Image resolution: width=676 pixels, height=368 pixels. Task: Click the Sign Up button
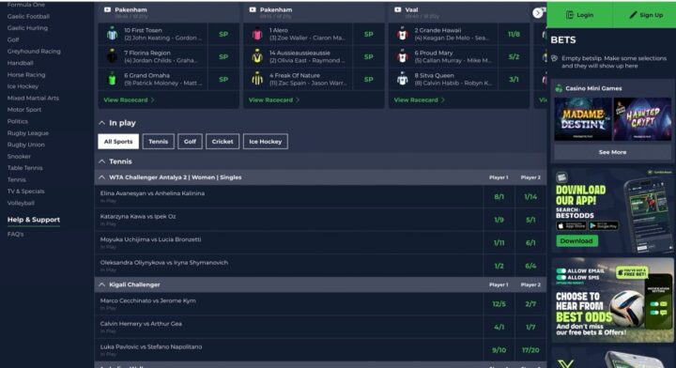pyautogui.click(x=644, y=15)
